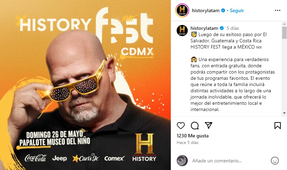Save the post with the bookmark icon
This screenshot has width=287, height=170.
tap(278, 126)
